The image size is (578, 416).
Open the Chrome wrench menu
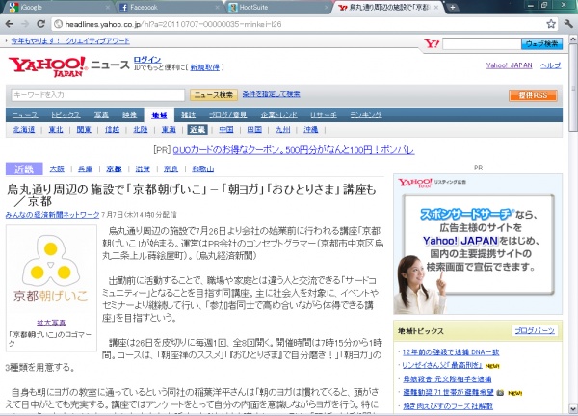(568, 24)
